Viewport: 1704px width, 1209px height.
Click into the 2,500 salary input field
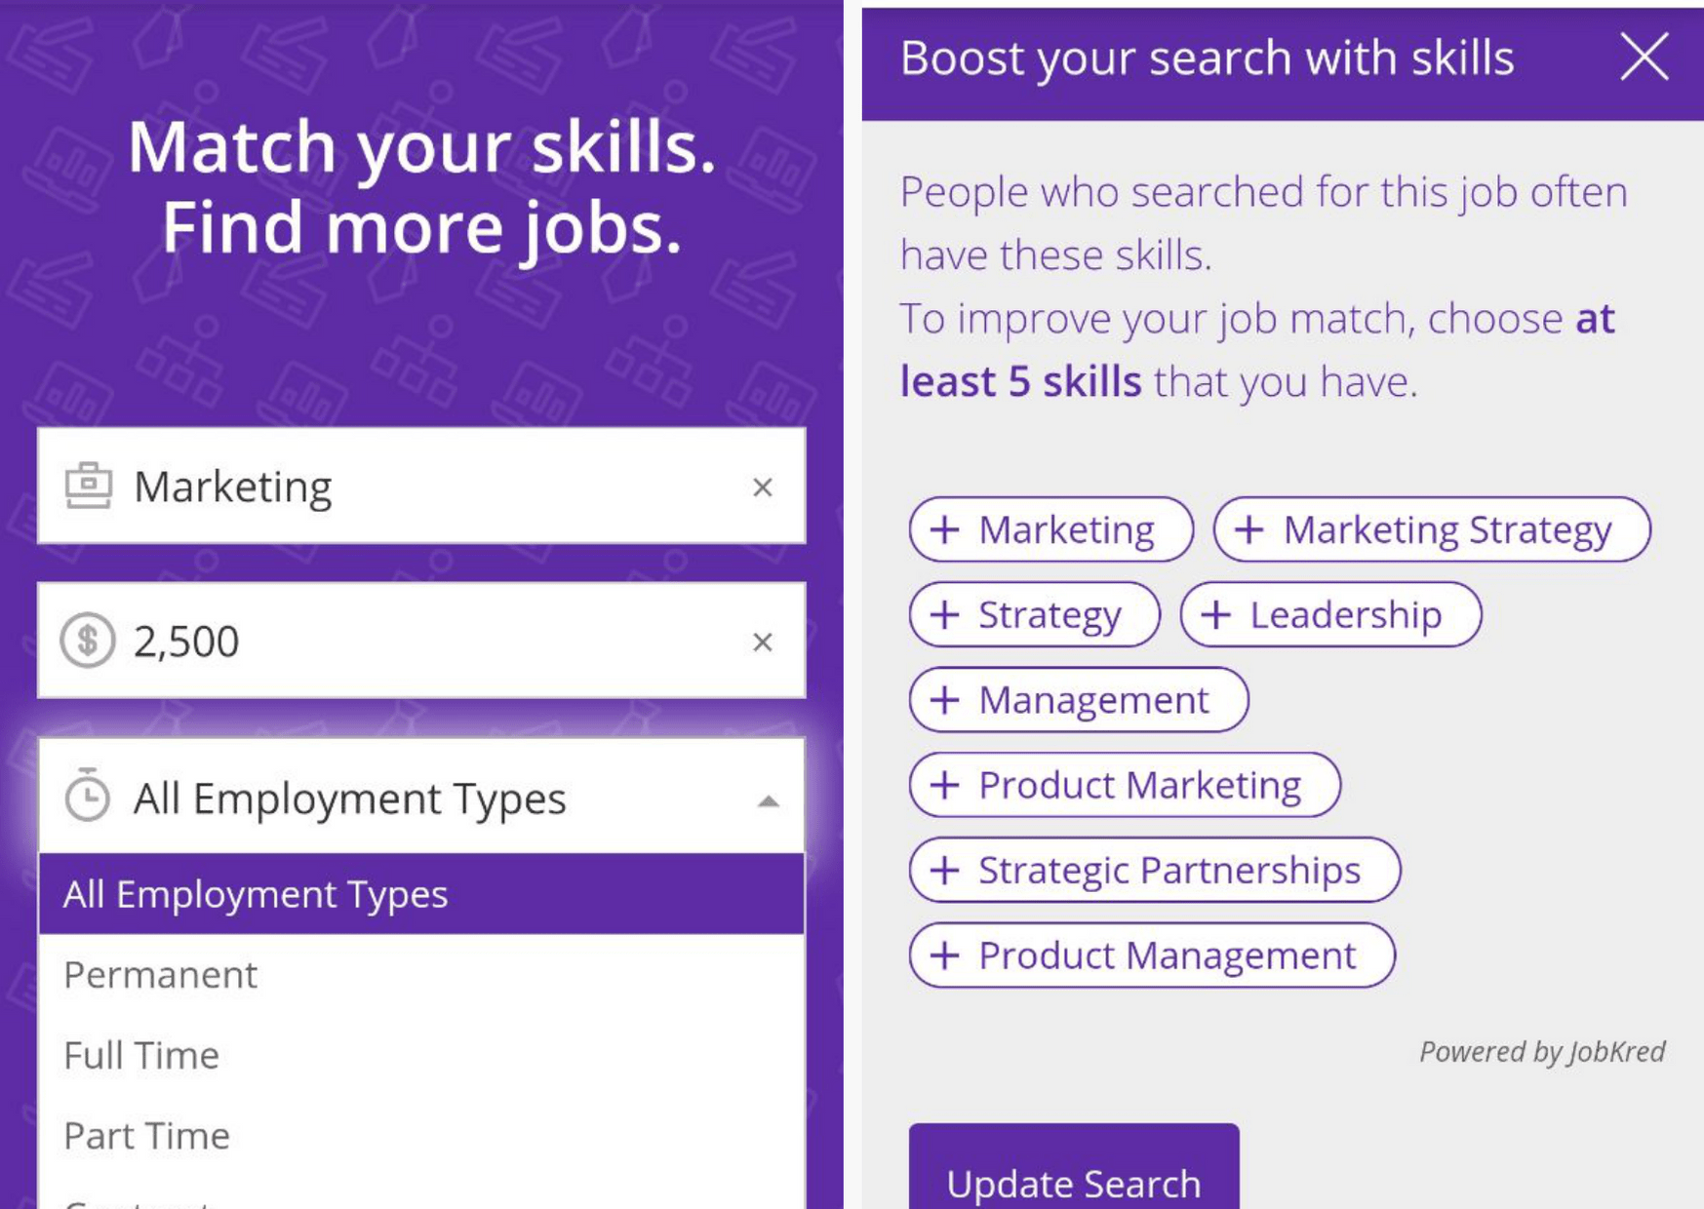pyautogui.click(x=429, y=642)
